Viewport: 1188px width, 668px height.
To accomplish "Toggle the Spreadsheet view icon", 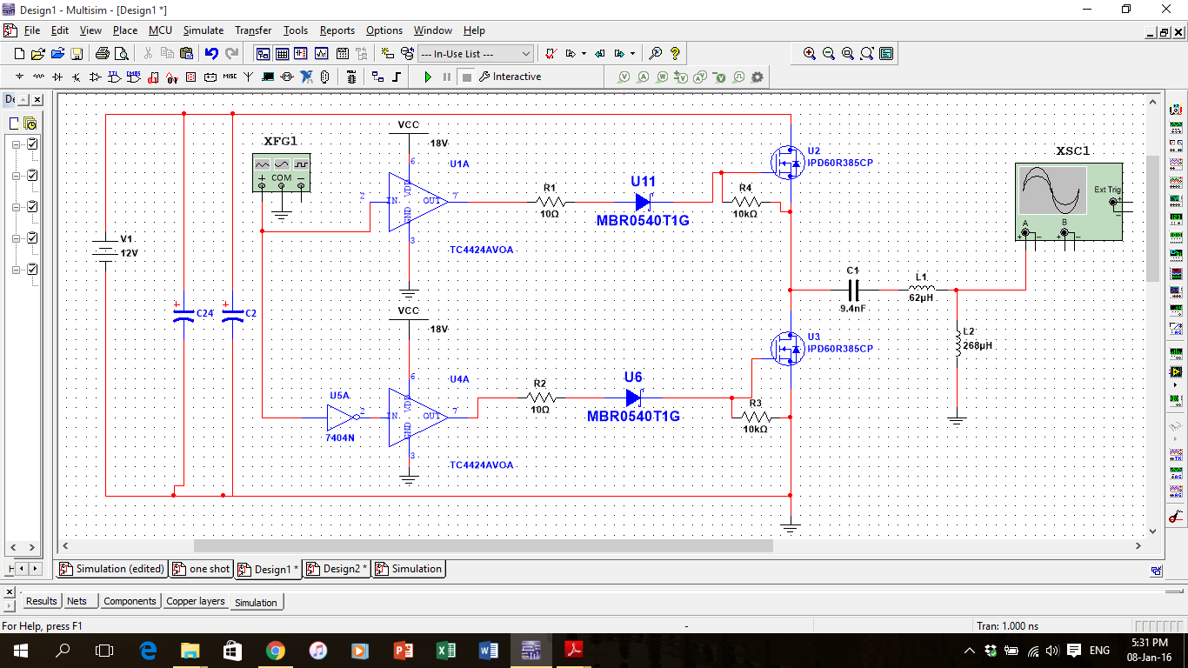I will (x=282, y=54).
